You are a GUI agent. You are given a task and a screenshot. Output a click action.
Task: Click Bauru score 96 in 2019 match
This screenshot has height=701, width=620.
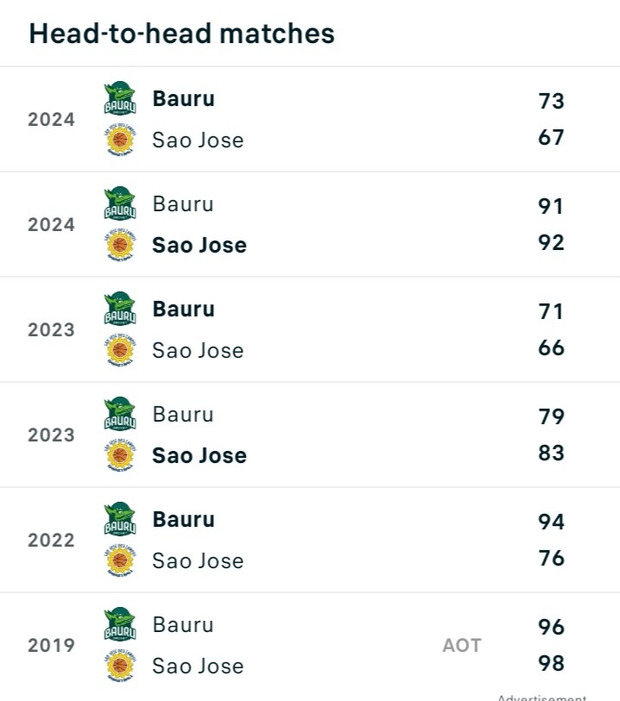pyautogui.click(x=551, y=627)
